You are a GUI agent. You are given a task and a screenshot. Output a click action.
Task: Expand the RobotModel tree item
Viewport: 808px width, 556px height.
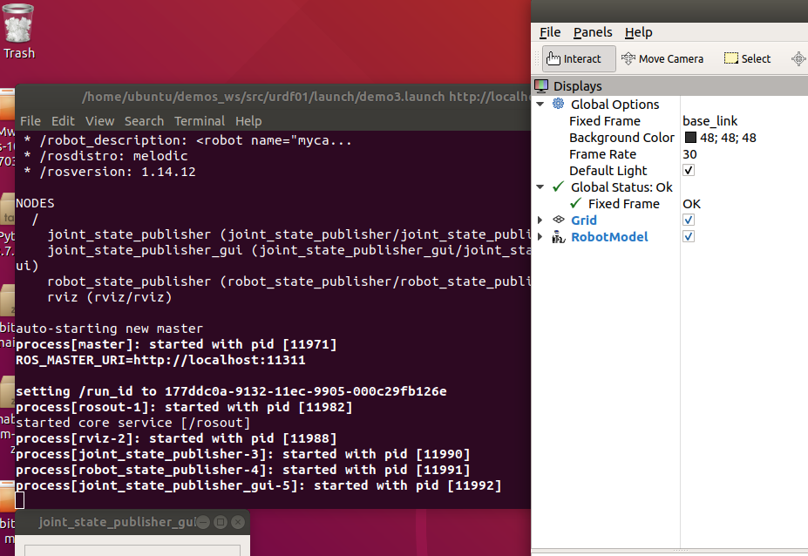[x=540, y=236]
